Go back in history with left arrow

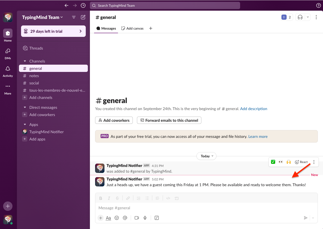[67, 5]
